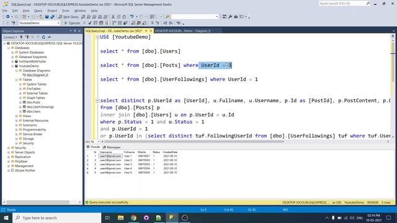Open the YoutubeDemo database combo box
This screenshot has width=397, height=223.
[39, 23]
